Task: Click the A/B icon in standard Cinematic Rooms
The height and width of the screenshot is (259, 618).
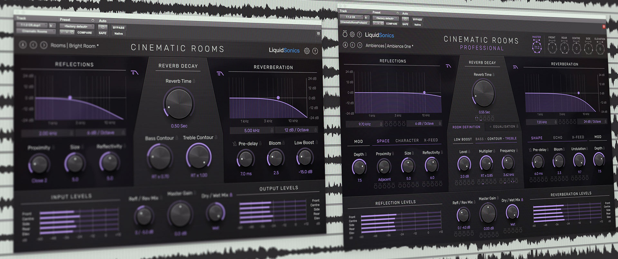Action: coord(23,45)
